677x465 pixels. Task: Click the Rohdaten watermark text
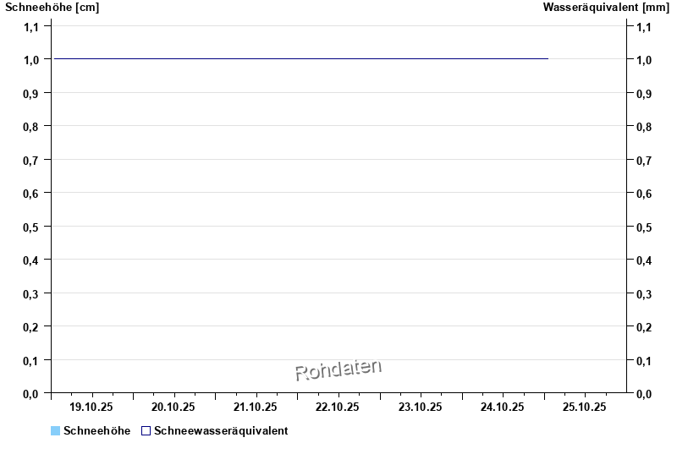[338, 369]
